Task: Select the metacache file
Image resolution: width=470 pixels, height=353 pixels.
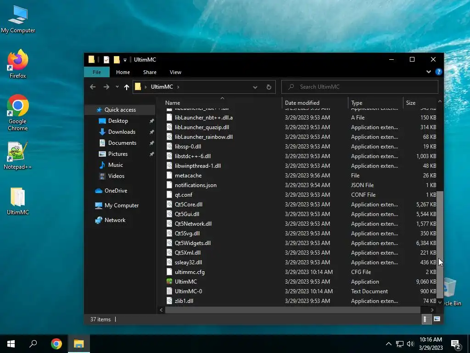Action: 188,176
